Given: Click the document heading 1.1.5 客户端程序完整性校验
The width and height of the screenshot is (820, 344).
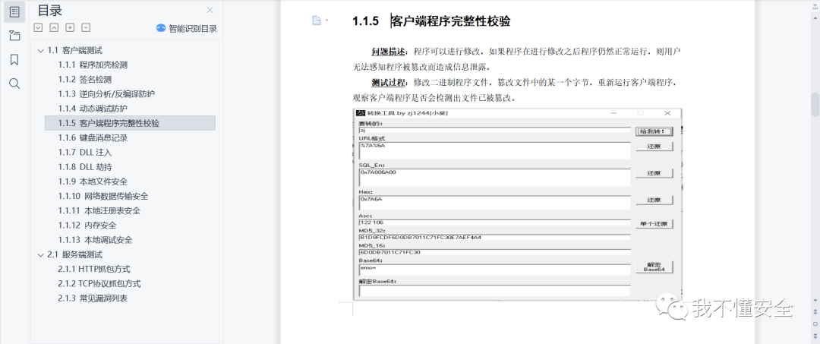Looking at the screenshot, I should point(431,21).
